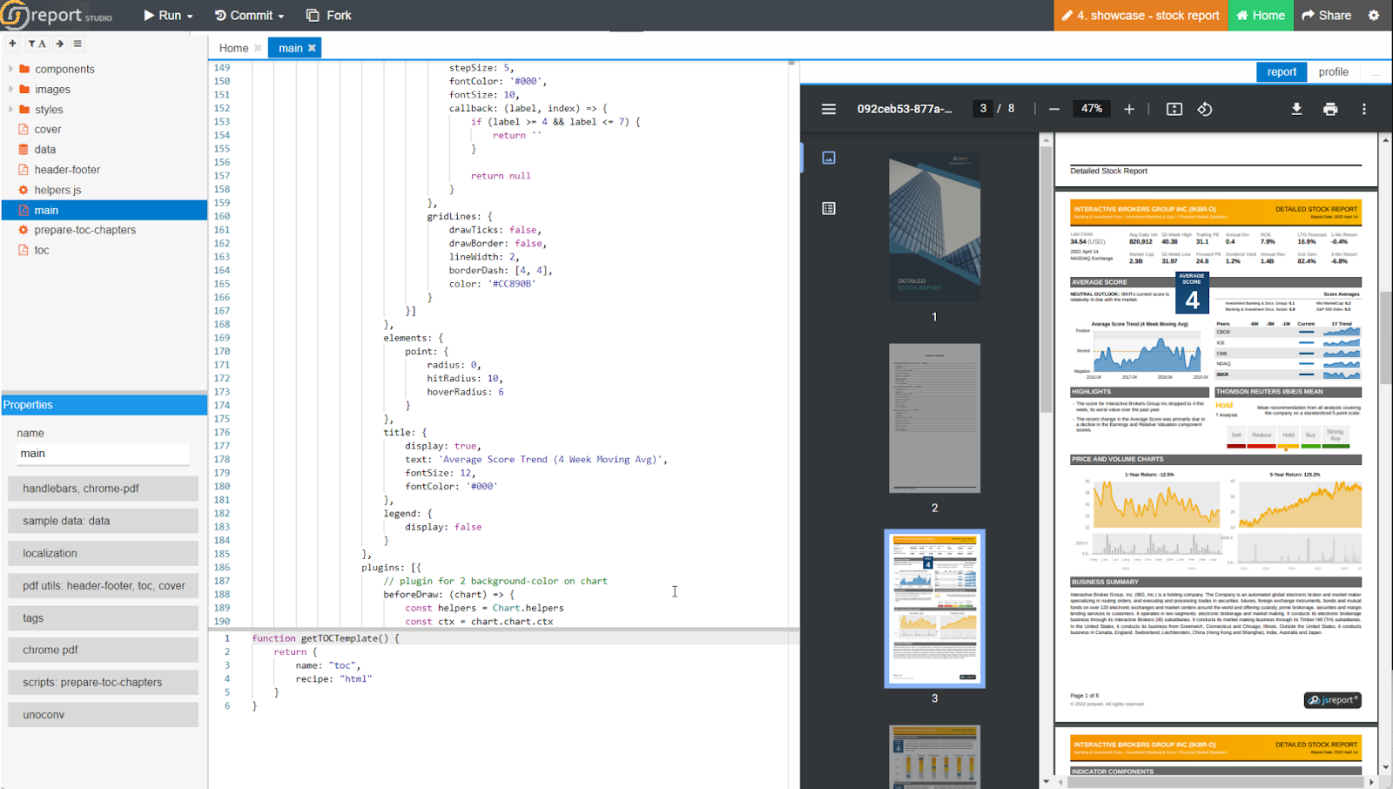This screenshot has height=789, width=1393.
Task: Expand the styles folder
Action: coord(10,109)
